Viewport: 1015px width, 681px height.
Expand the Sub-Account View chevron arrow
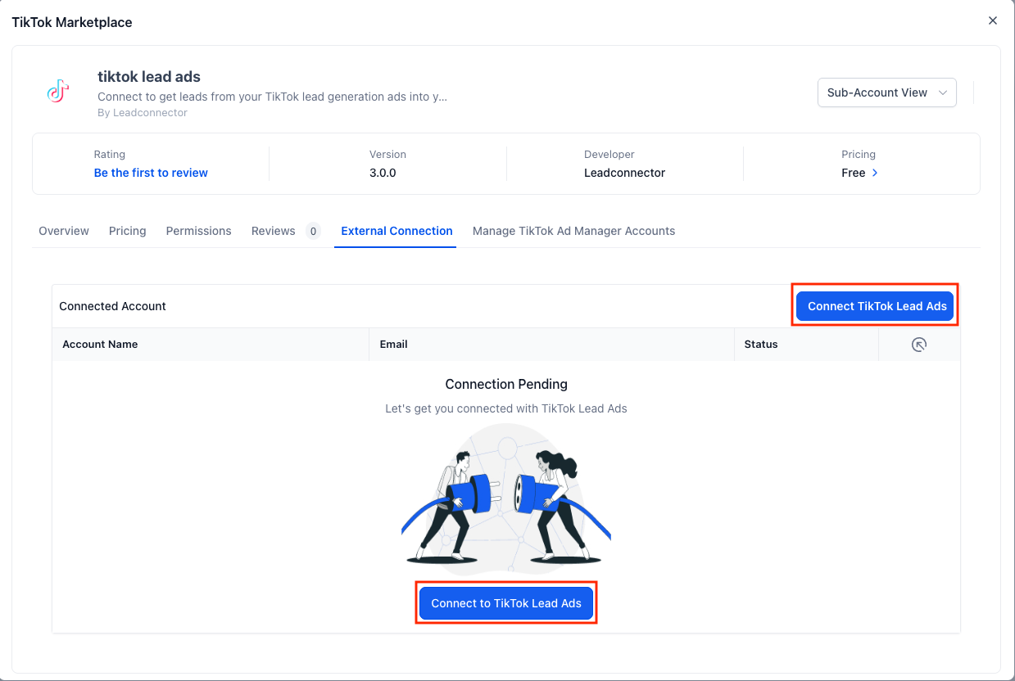click(x=943, y=92)
